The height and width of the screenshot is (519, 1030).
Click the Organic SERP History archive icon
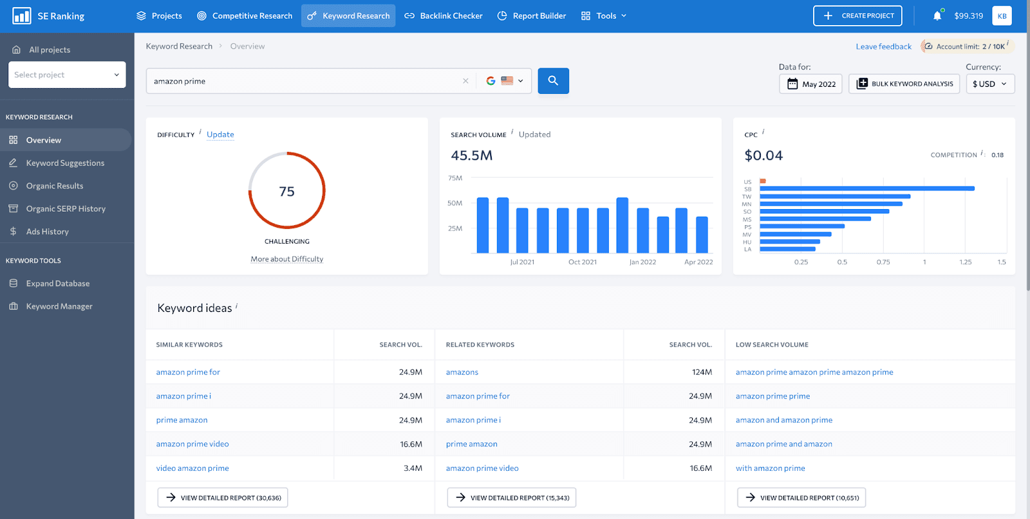tap(14, 208)
